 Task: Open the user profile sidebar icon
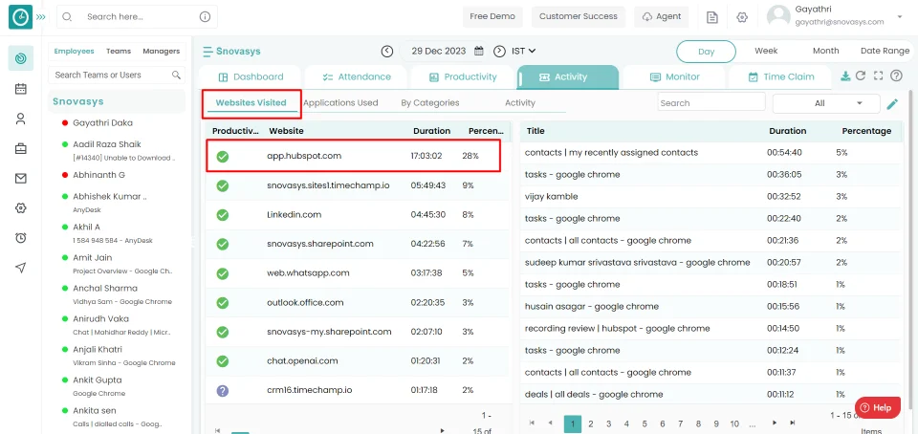[x=20, y=119]
